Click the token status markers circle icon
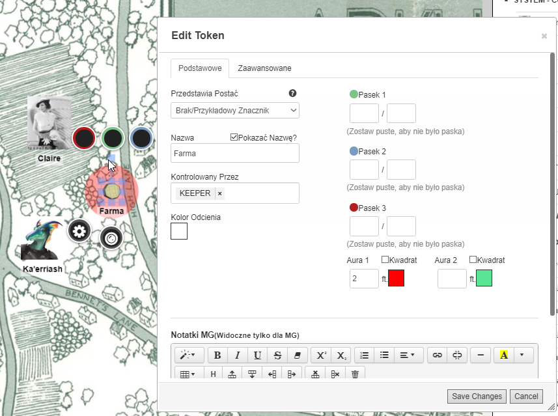 click(x=111, y=238)
